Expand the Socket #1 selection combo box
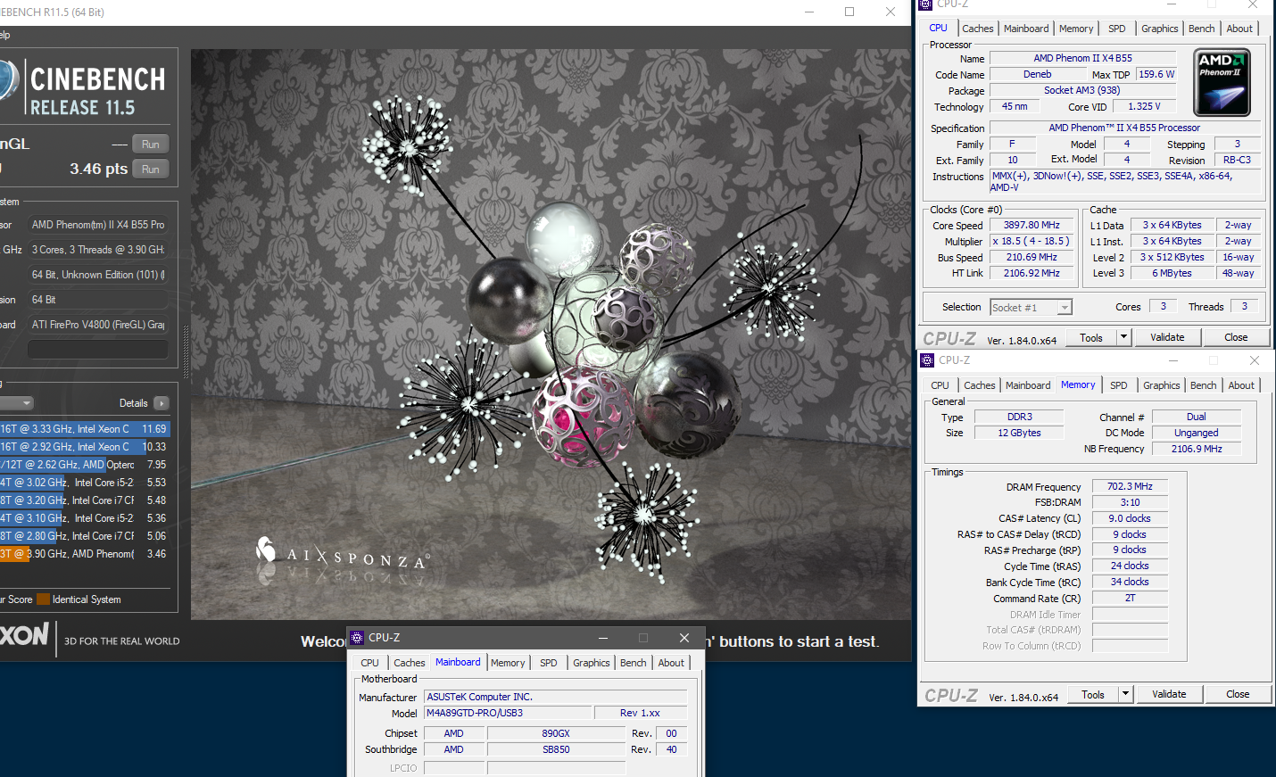Screen dimensions: 1276x777 click(1065, 308)
